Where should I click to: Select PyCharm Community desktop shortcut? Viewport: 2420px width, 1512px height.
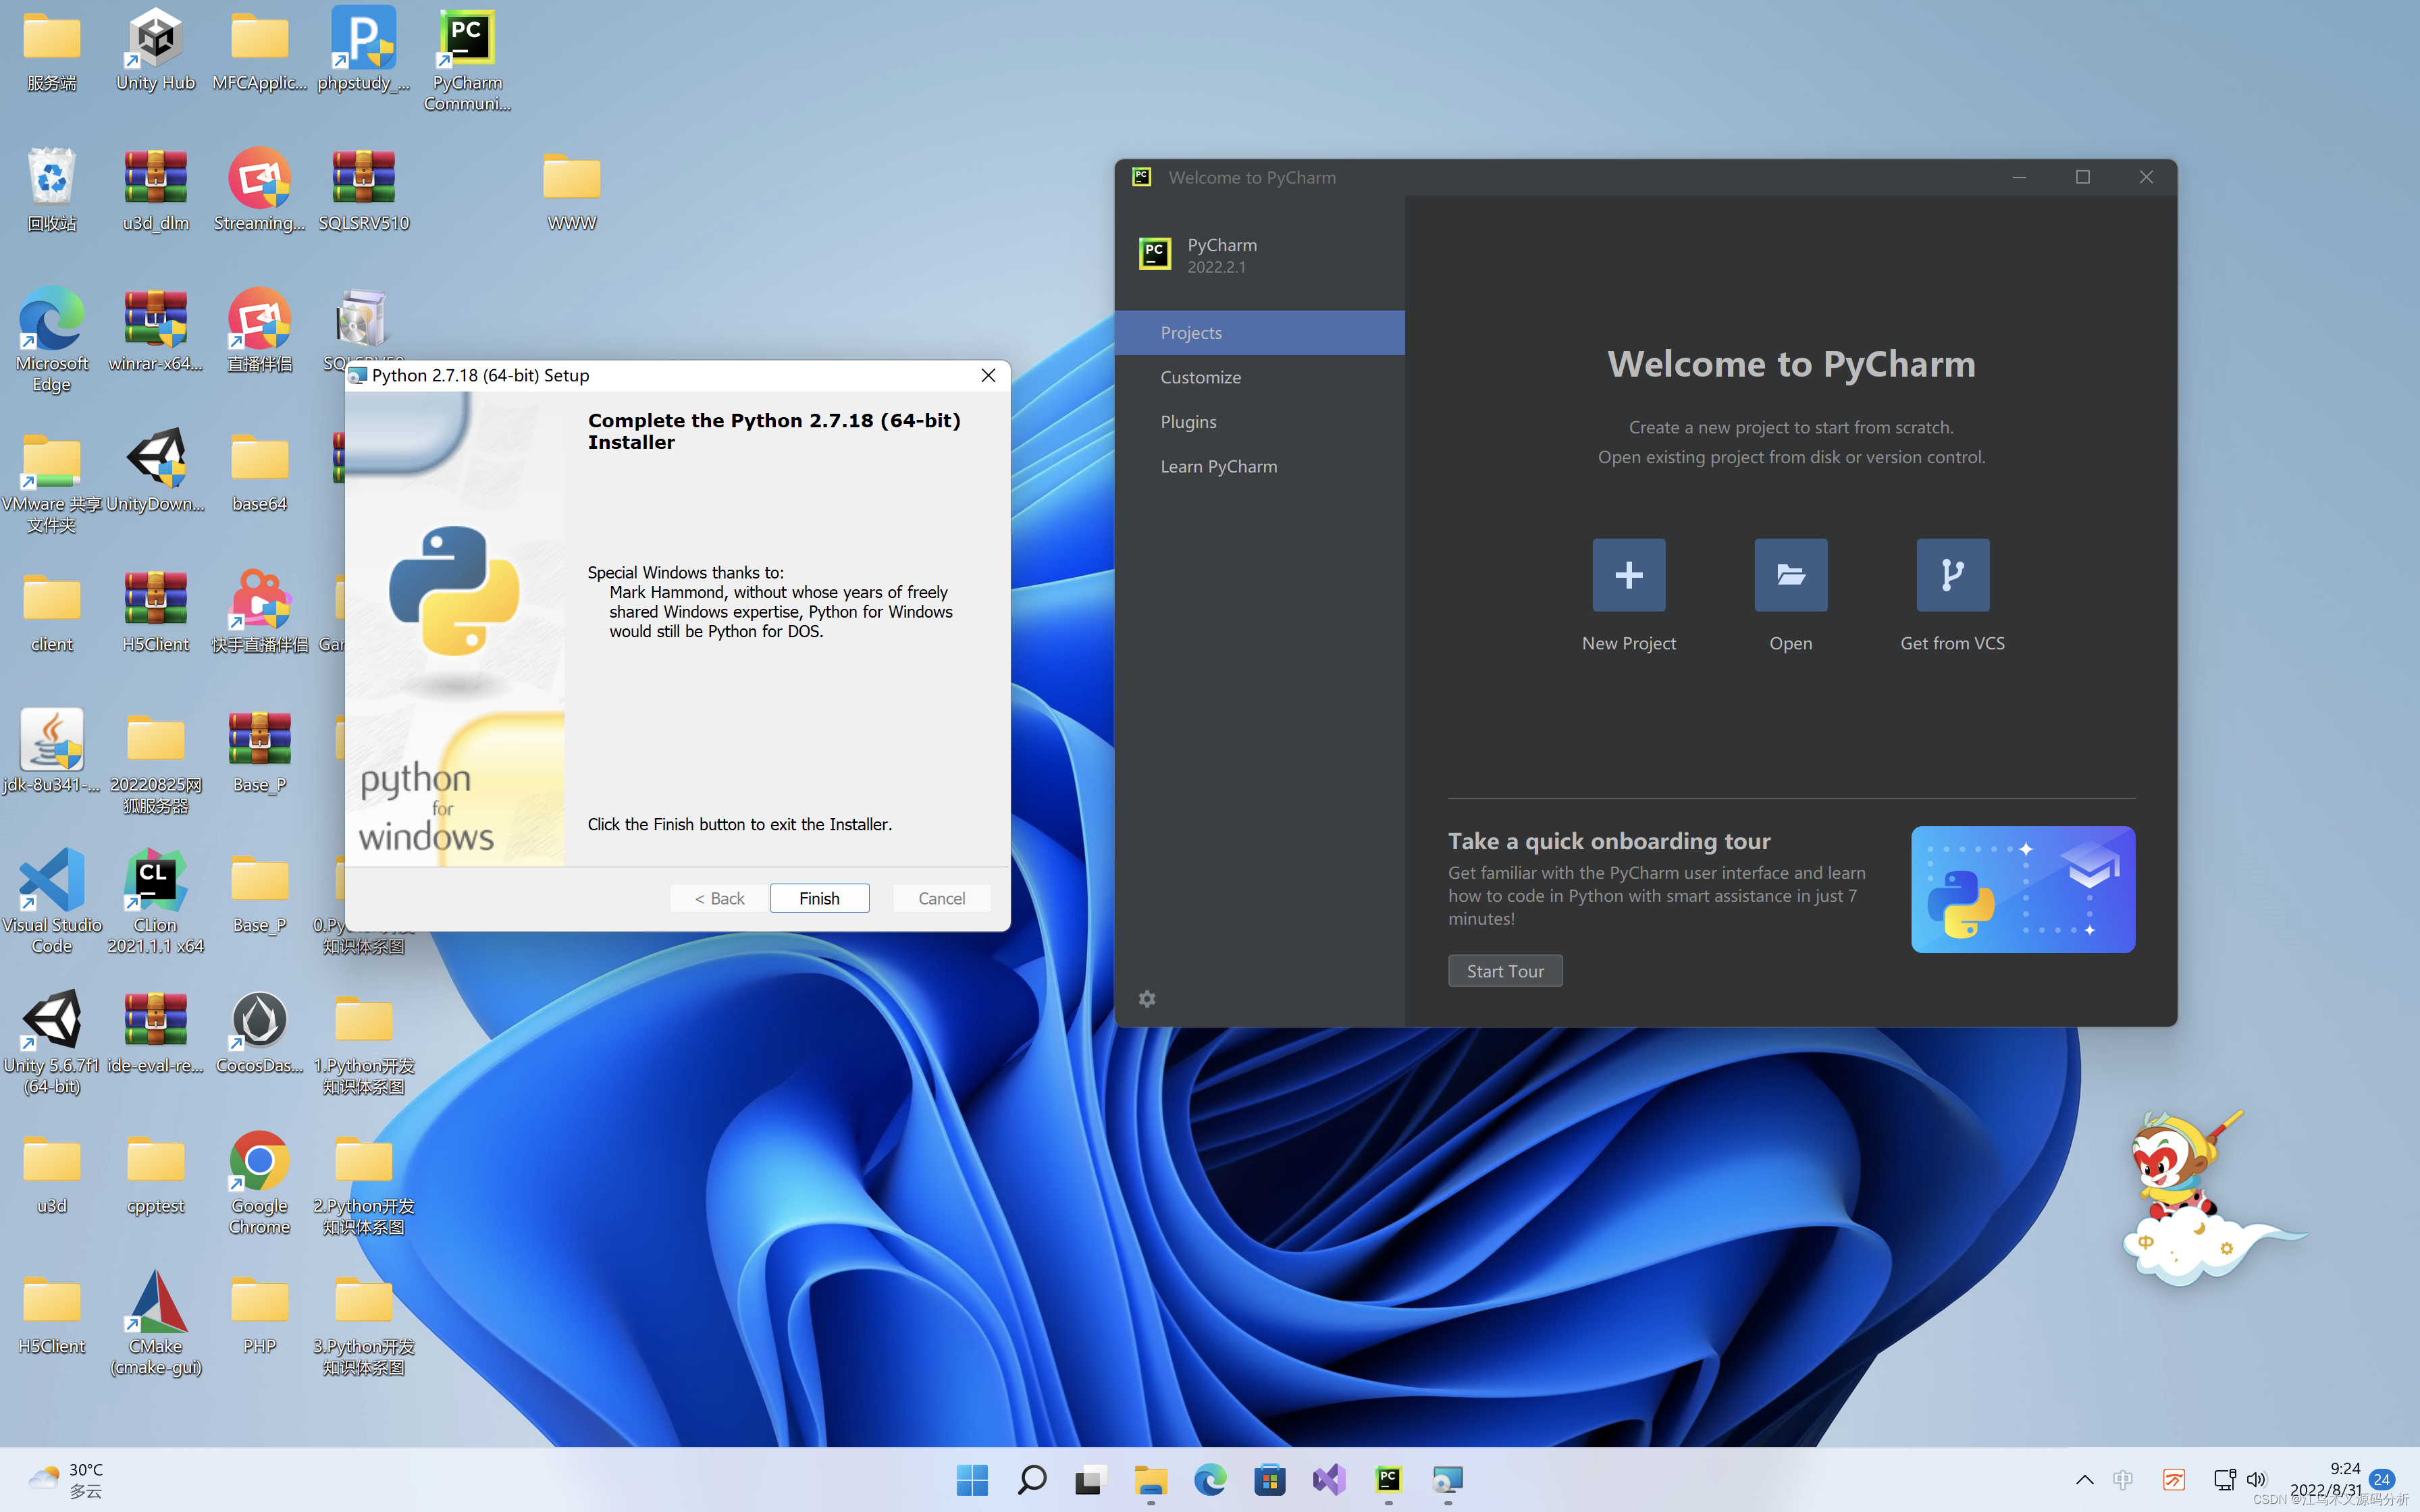pos(467,60)
